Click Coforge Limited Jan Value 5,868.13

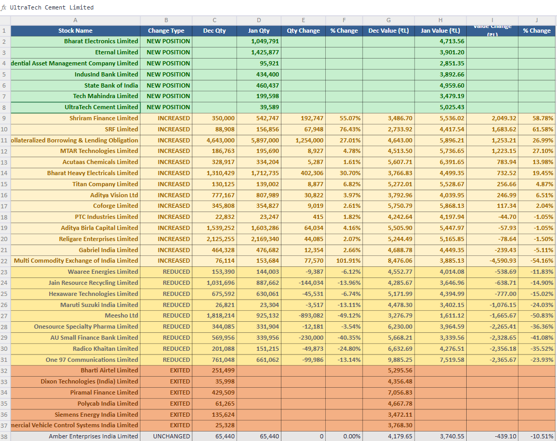[x=440, y=206]
